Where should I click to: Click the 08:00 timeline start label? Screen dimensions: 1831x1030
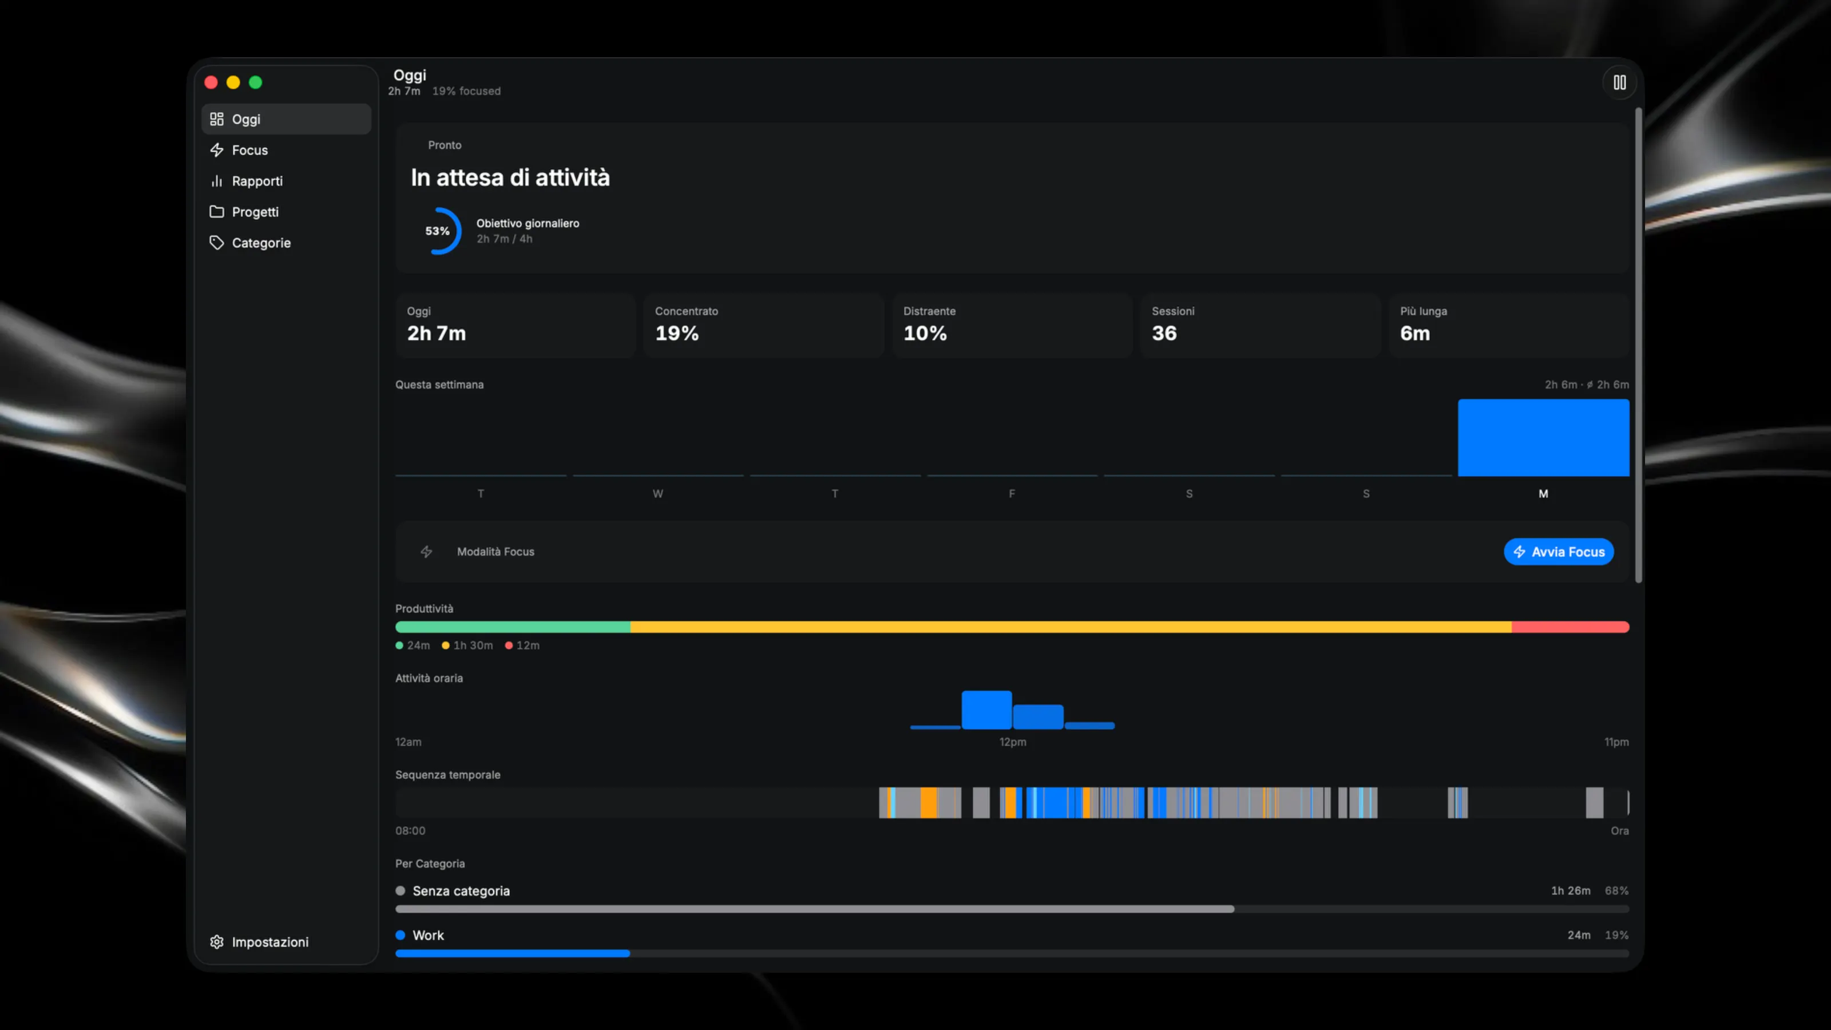coord(410,830)
